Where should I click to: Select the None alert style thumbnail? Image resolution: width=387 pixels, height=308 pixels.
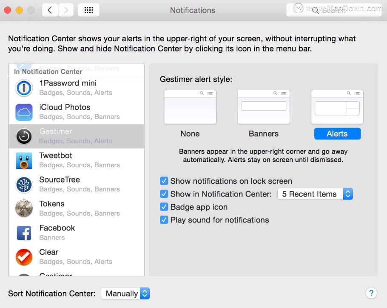click(190, 107)
